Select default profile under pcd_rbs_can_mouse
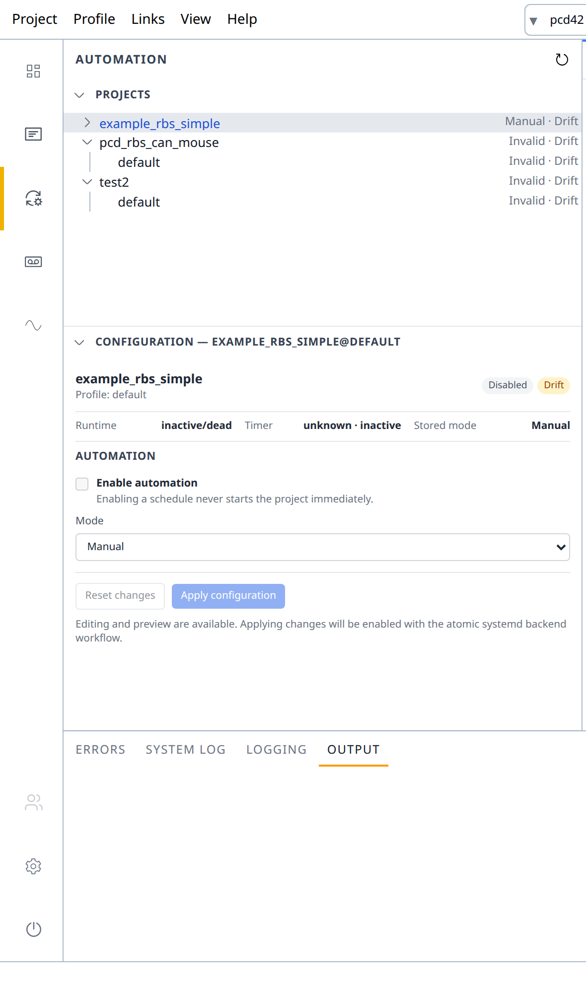Viewport: 586px width, 993px height. (x=139, y=162)
